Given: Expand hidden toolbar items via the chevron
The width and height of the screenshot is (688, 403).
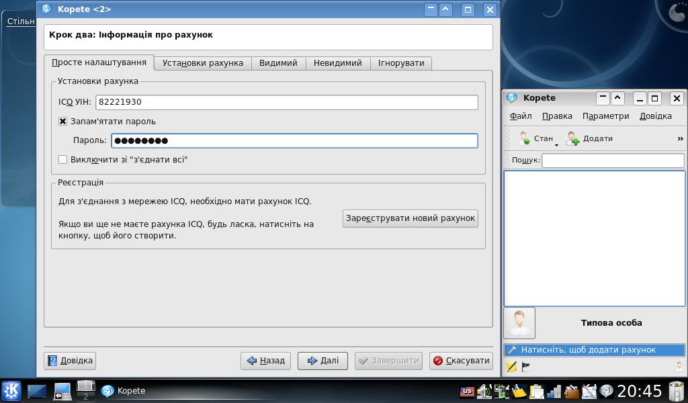Looking at the screenshot, I should 680,138.
